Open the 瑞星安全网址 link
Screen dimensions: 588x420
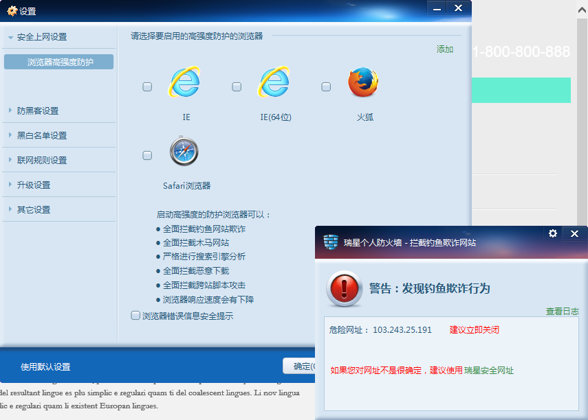click(x=489, y=371)
